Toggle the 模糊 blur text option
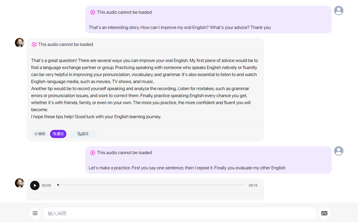The height and width of the screenshot is (222, 358). tap(39, 134)
